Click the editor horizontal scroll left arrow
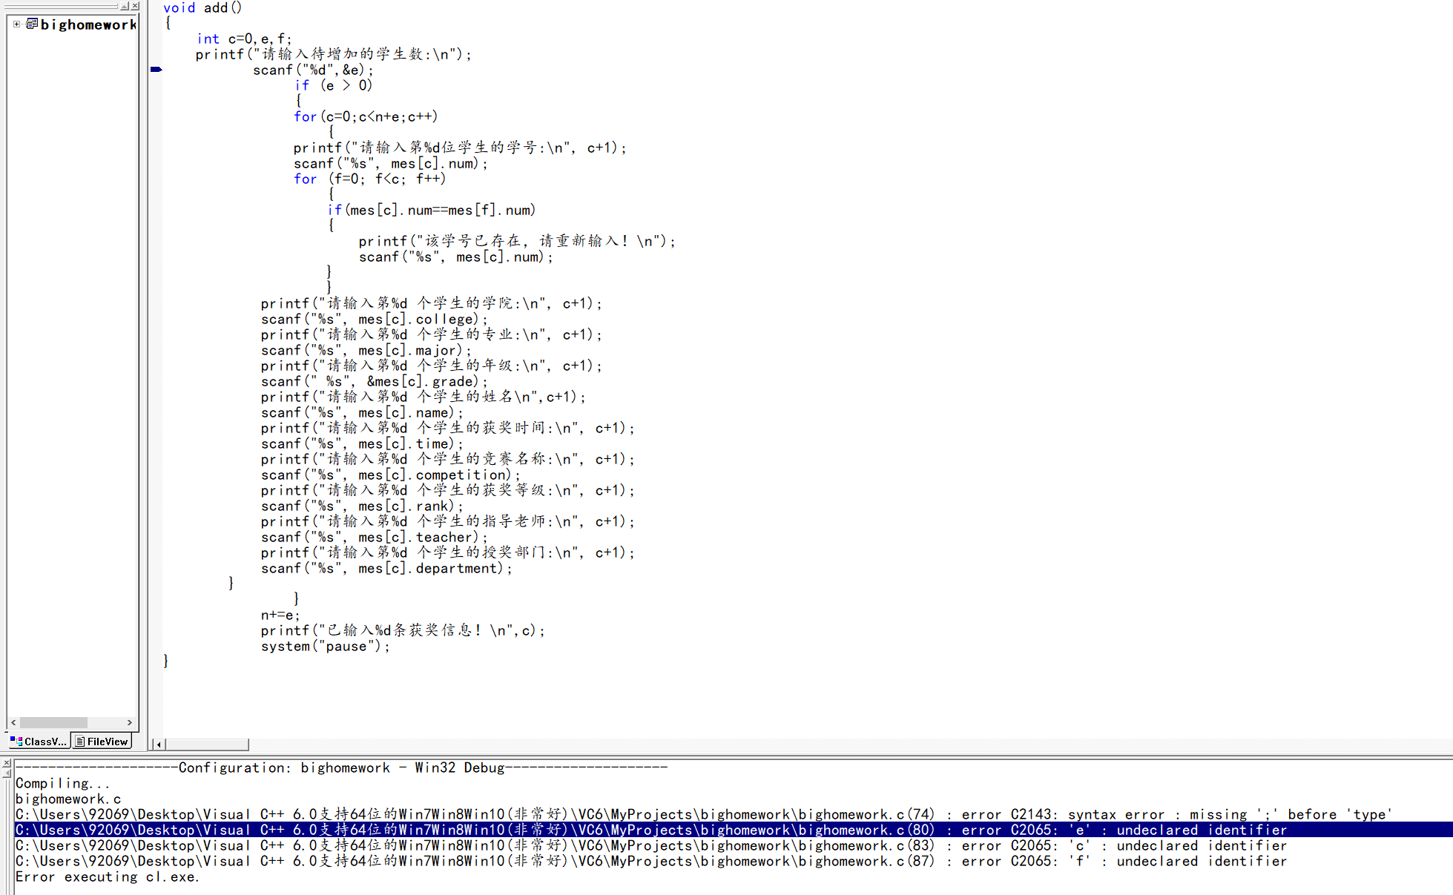Screen dimensions: 1453x895 click(x=159, y=744)
